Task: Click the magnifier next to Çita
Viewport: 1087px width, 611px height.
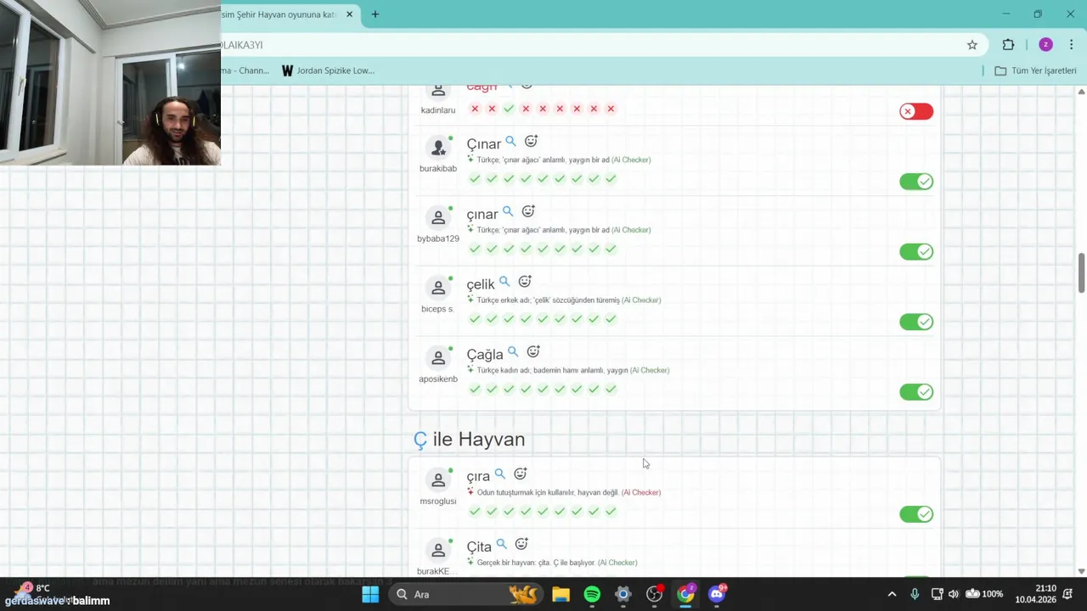Action: pos(502,544)
